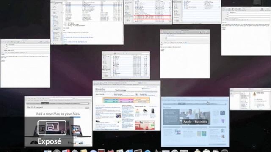
Task: Select the highlighted Apple – Business Safari window
Action: pos(195,122)
